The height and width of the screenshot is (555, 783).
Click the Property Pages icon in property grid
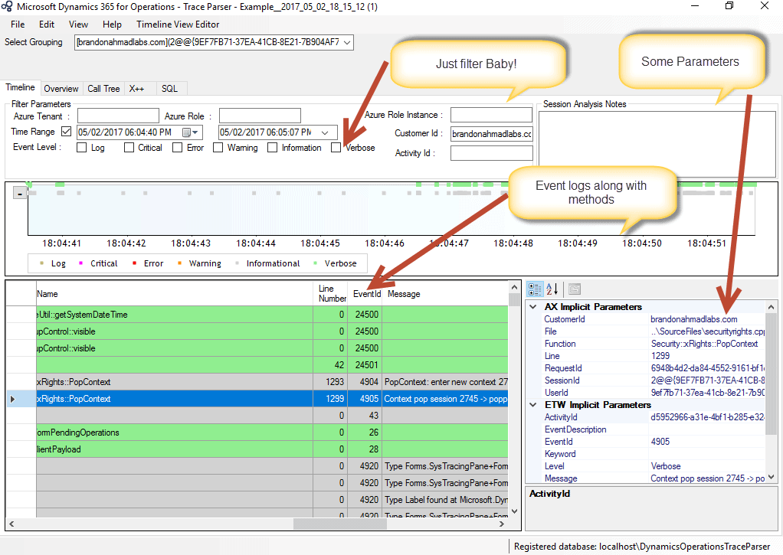click(575, 289)
